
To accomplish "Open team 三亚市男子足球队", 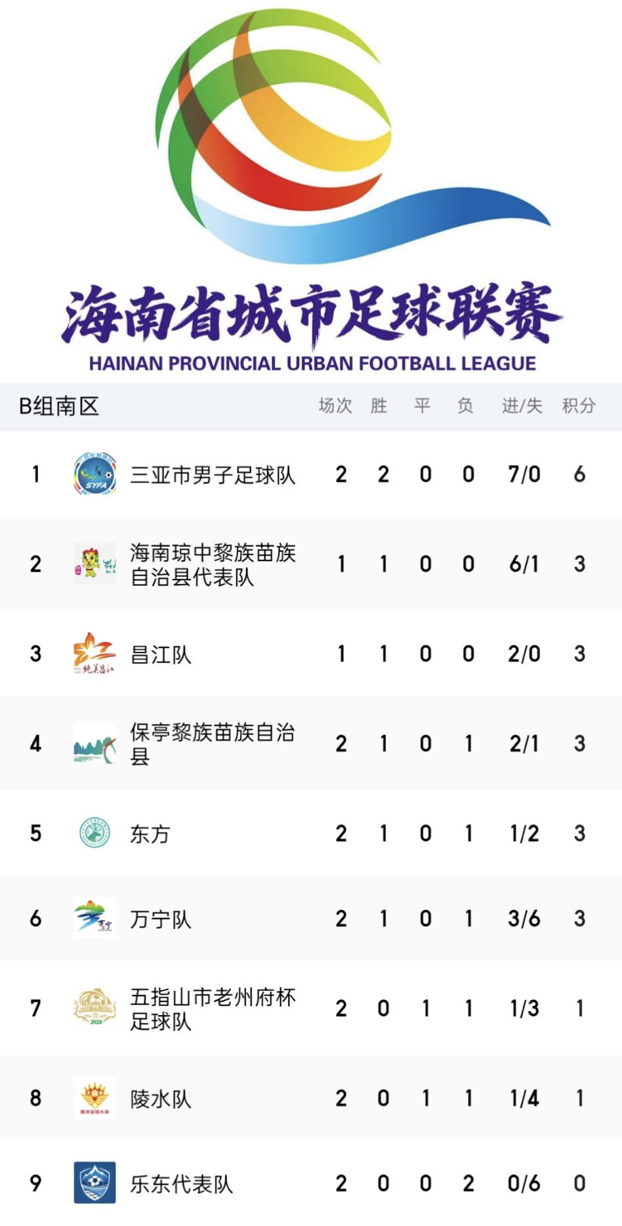I will [x=213, y=474].
